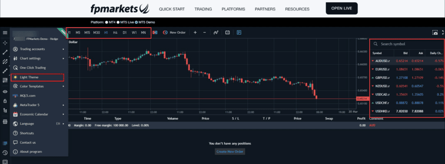Screen dimensions: 445x164
Task: Click the Create New Order button
Action: 230,151
